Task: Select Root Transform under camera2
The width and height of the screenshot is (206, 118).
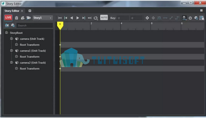Action: [x=30, y=69]
